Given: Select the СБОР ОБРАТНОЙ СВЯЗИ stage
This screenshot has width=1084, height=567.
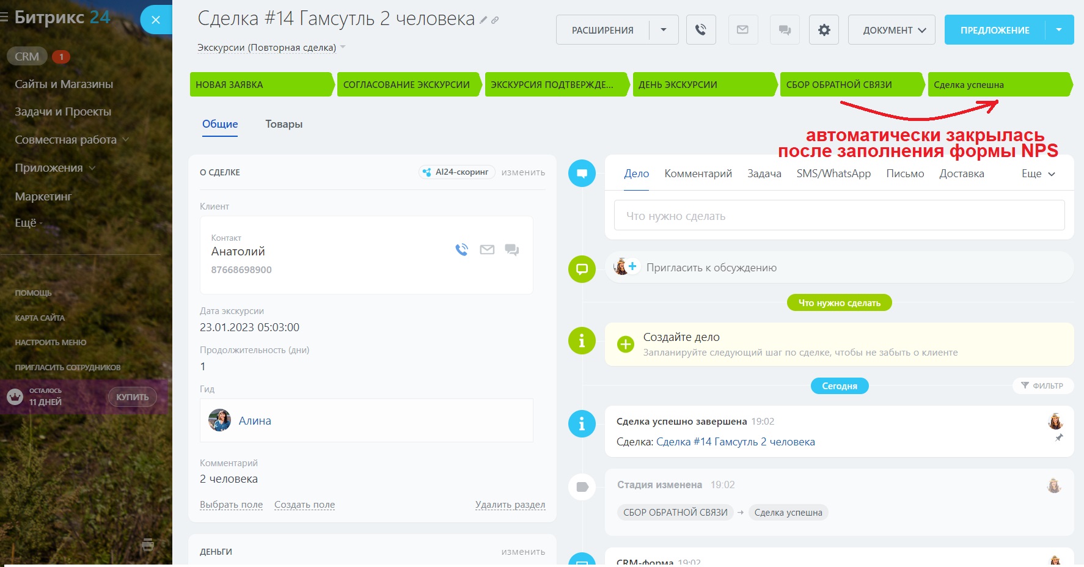Looking at the screenshot, I should pos(849,85).
